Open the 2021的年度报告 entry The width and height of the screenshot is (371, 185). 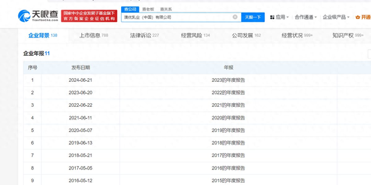coord(228,105)
